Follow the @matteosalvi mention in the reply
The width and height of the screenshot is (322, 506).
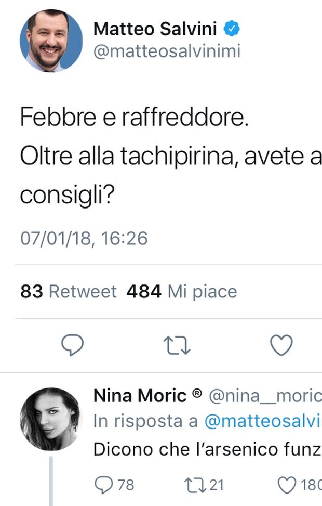[x=262, y=422]
